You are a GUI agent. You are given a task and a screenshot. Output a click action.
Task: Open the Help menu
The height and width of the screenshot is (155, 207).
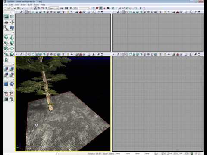click(43, 5)
